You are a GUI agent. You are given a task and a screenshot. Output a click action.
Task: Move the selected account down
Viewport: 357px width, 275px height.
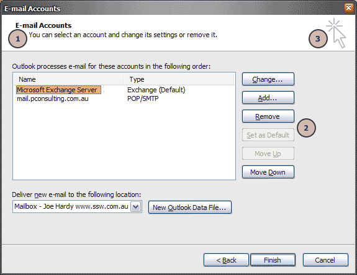pyautogui.click(x=268, y=172)
